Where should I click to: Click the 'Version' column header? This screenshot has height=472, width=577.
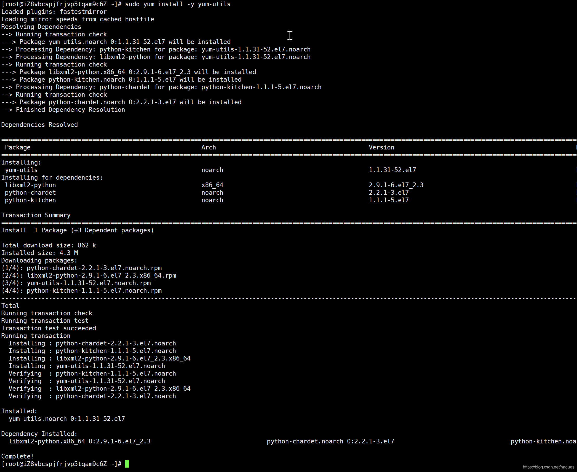[x=382, y=147]
